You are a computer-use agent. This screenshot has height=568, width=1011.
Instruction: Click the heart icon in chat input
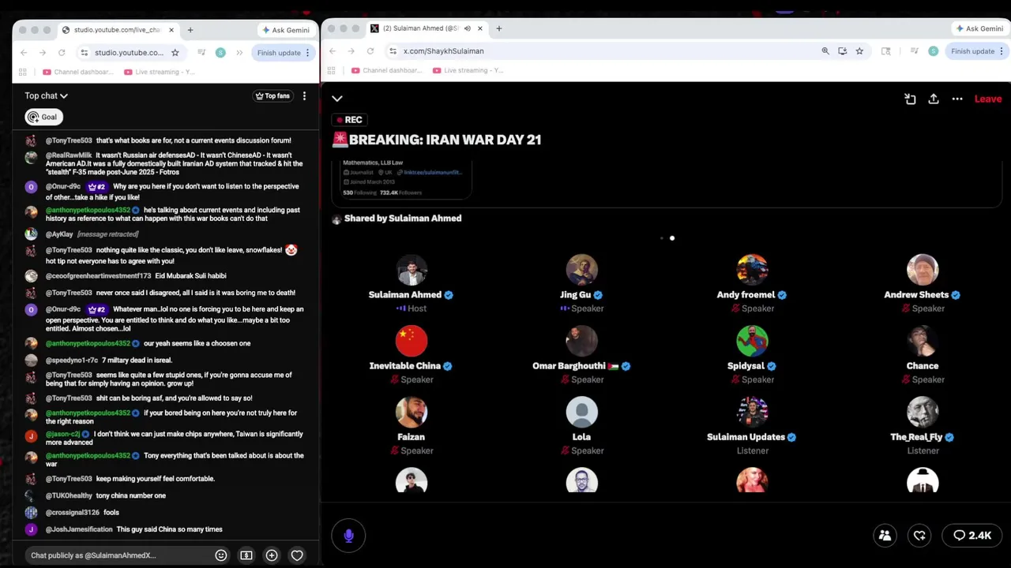297,555
